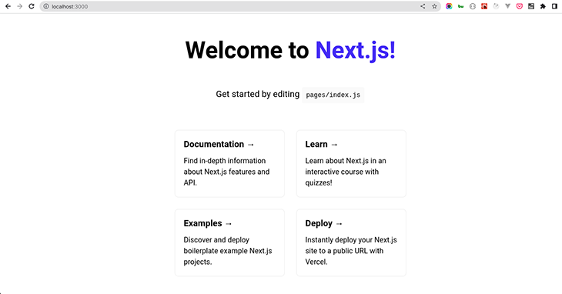Viewport: 562px width, 294px height.
Task: Click the pages/index.js code text
Action: pos(333,95)
